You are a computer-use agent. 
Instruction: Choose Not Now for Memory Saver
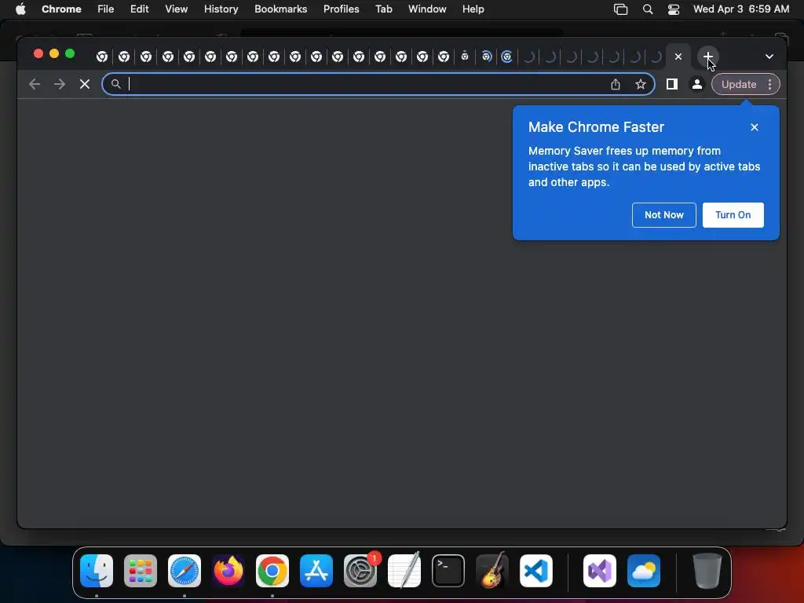[663, 215]
